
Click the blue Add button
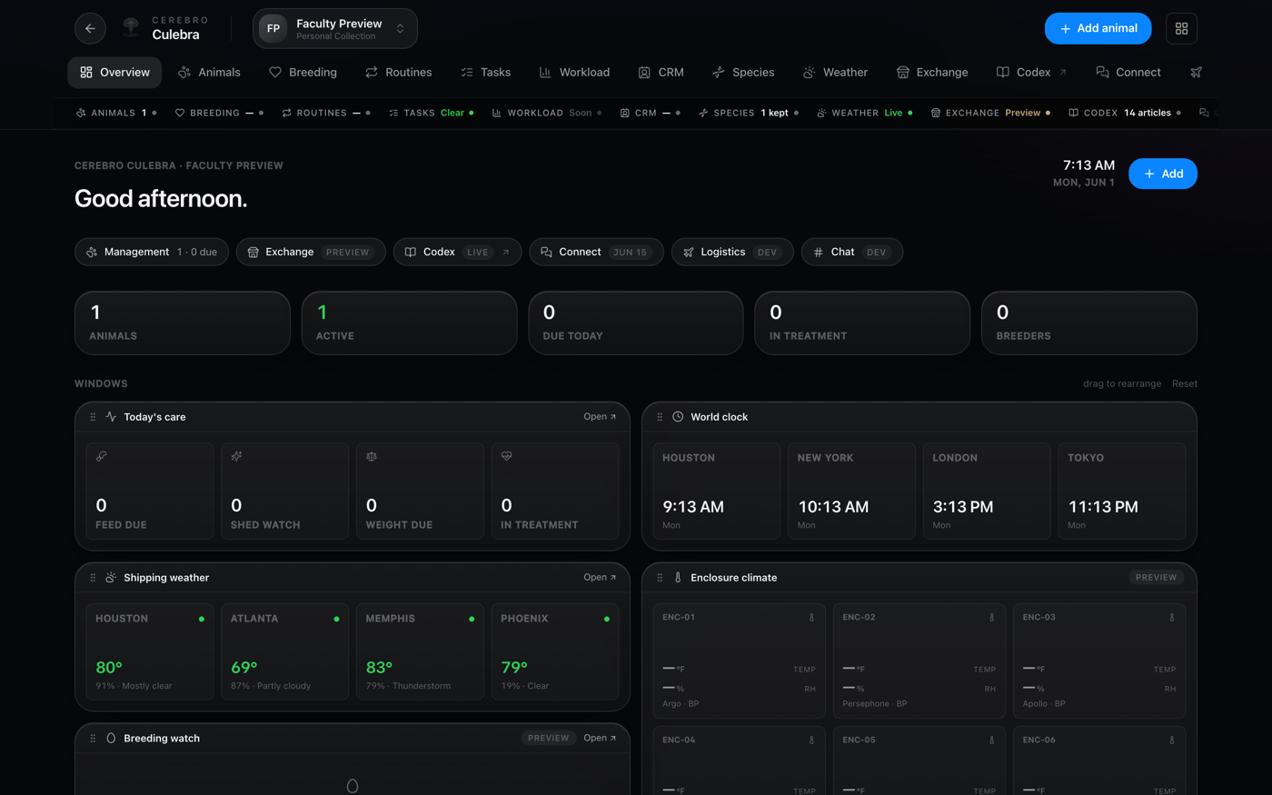[1163, 174]
